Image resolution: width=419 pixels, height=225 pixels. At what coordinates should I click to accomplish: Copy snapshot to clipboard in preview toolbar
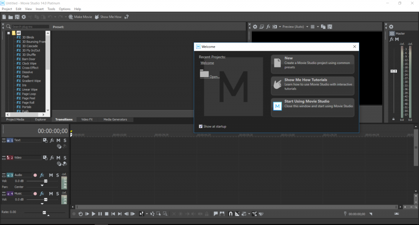pyautogui.click(x=323, y=27)
